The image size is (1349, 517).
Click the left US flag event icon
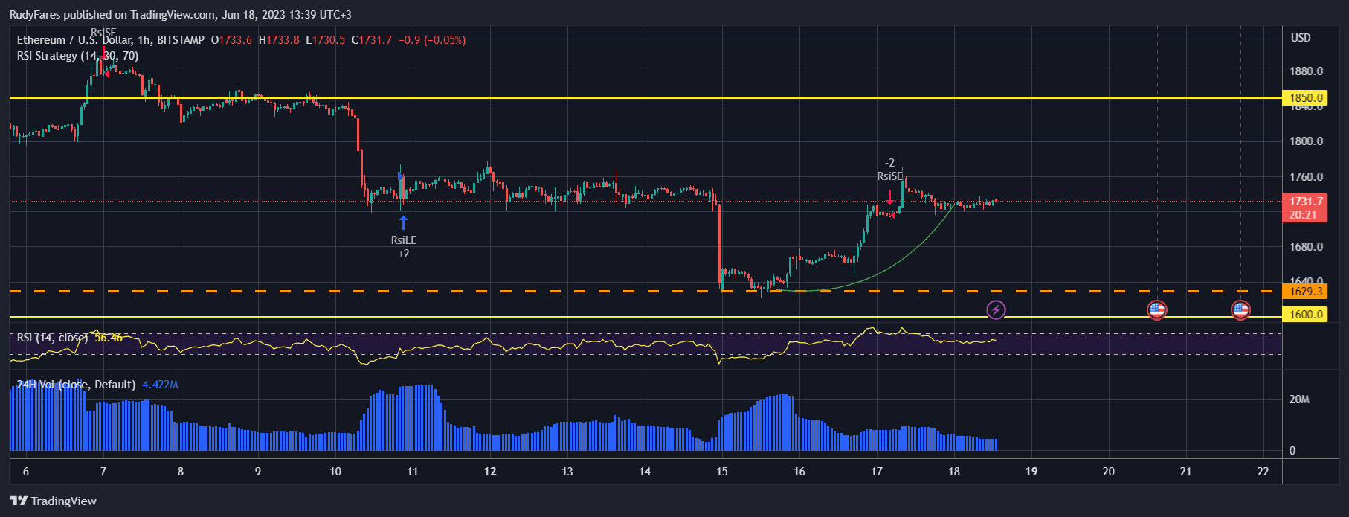[x=1156, y=309]
